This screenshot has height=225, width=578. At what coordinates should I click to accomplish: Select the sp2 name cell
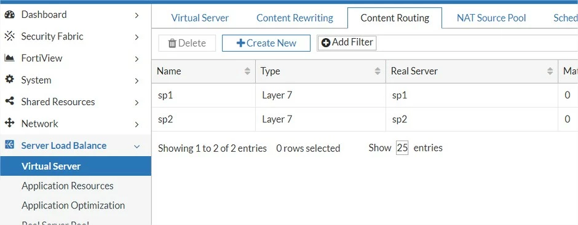[204, 119]
